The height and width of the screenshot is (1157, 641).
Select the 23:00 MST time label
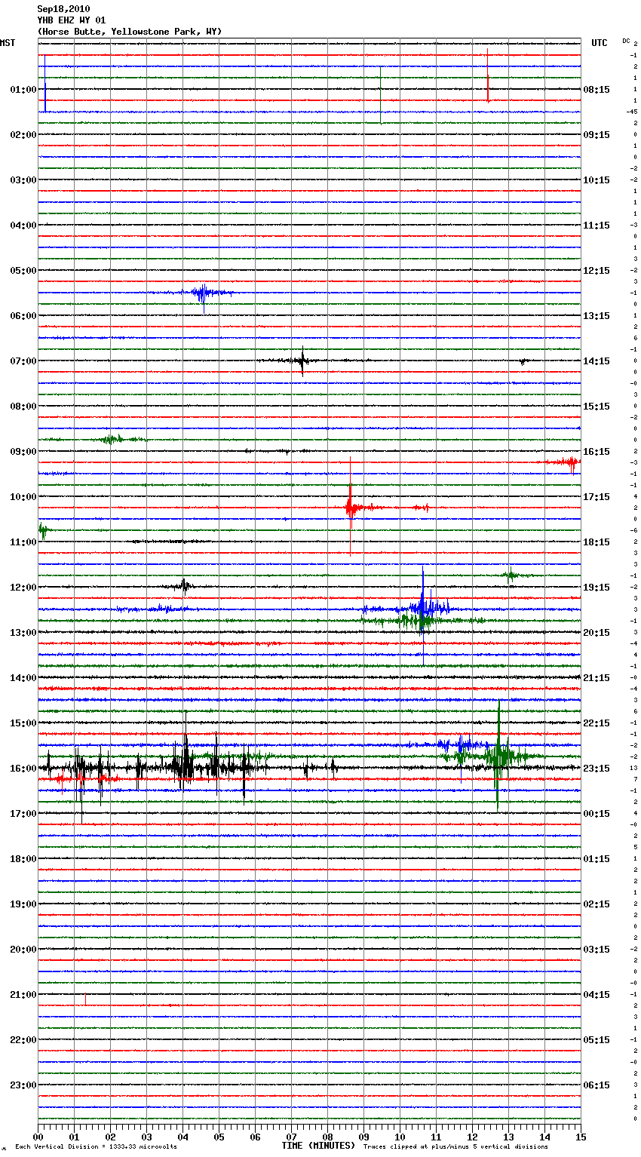tap(23, 1085)
